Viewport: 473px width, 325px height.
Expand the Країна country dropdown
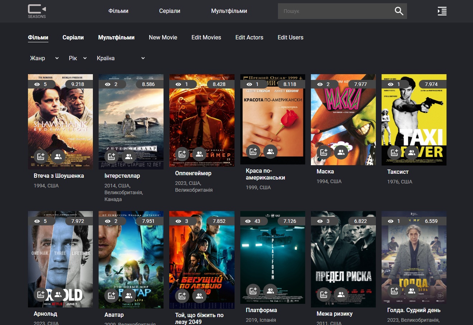120,58
